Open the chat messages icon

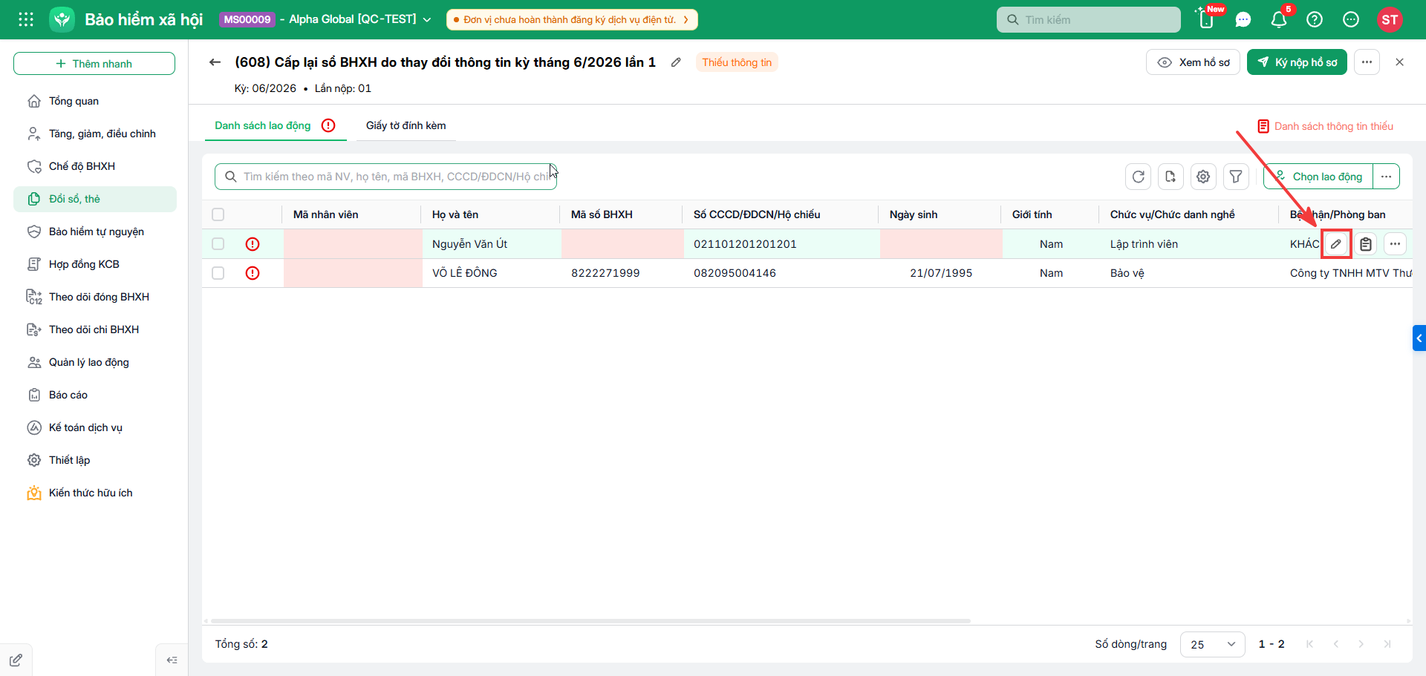[x=1243, y=20]
